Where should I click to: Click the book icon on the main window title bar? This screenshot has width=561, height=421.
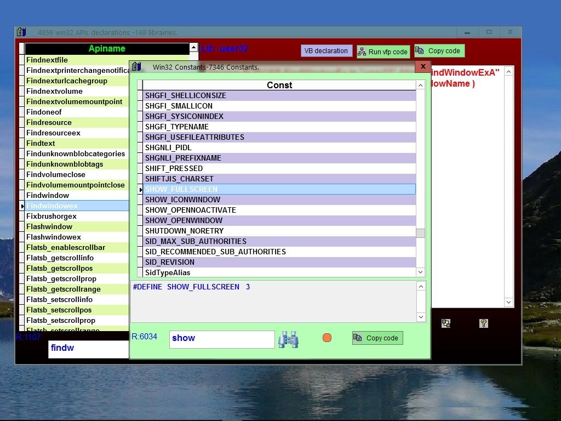point(21,32)
